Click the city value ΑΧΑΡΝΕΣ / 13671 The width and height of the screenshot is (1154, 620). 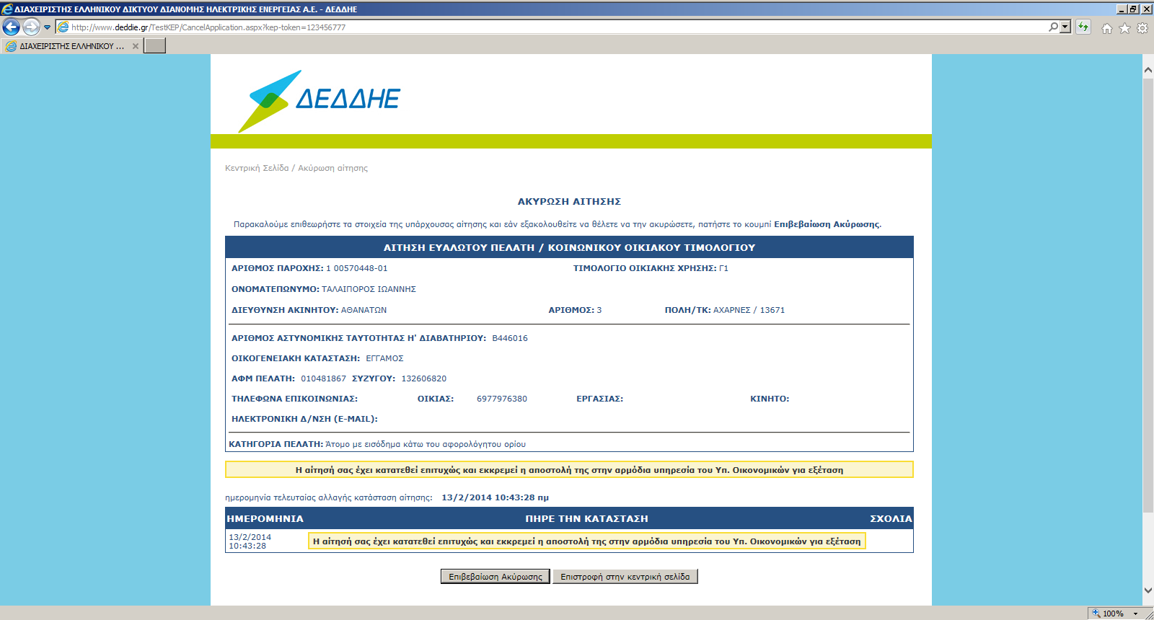pyautogui.click(x=749, y=310)
